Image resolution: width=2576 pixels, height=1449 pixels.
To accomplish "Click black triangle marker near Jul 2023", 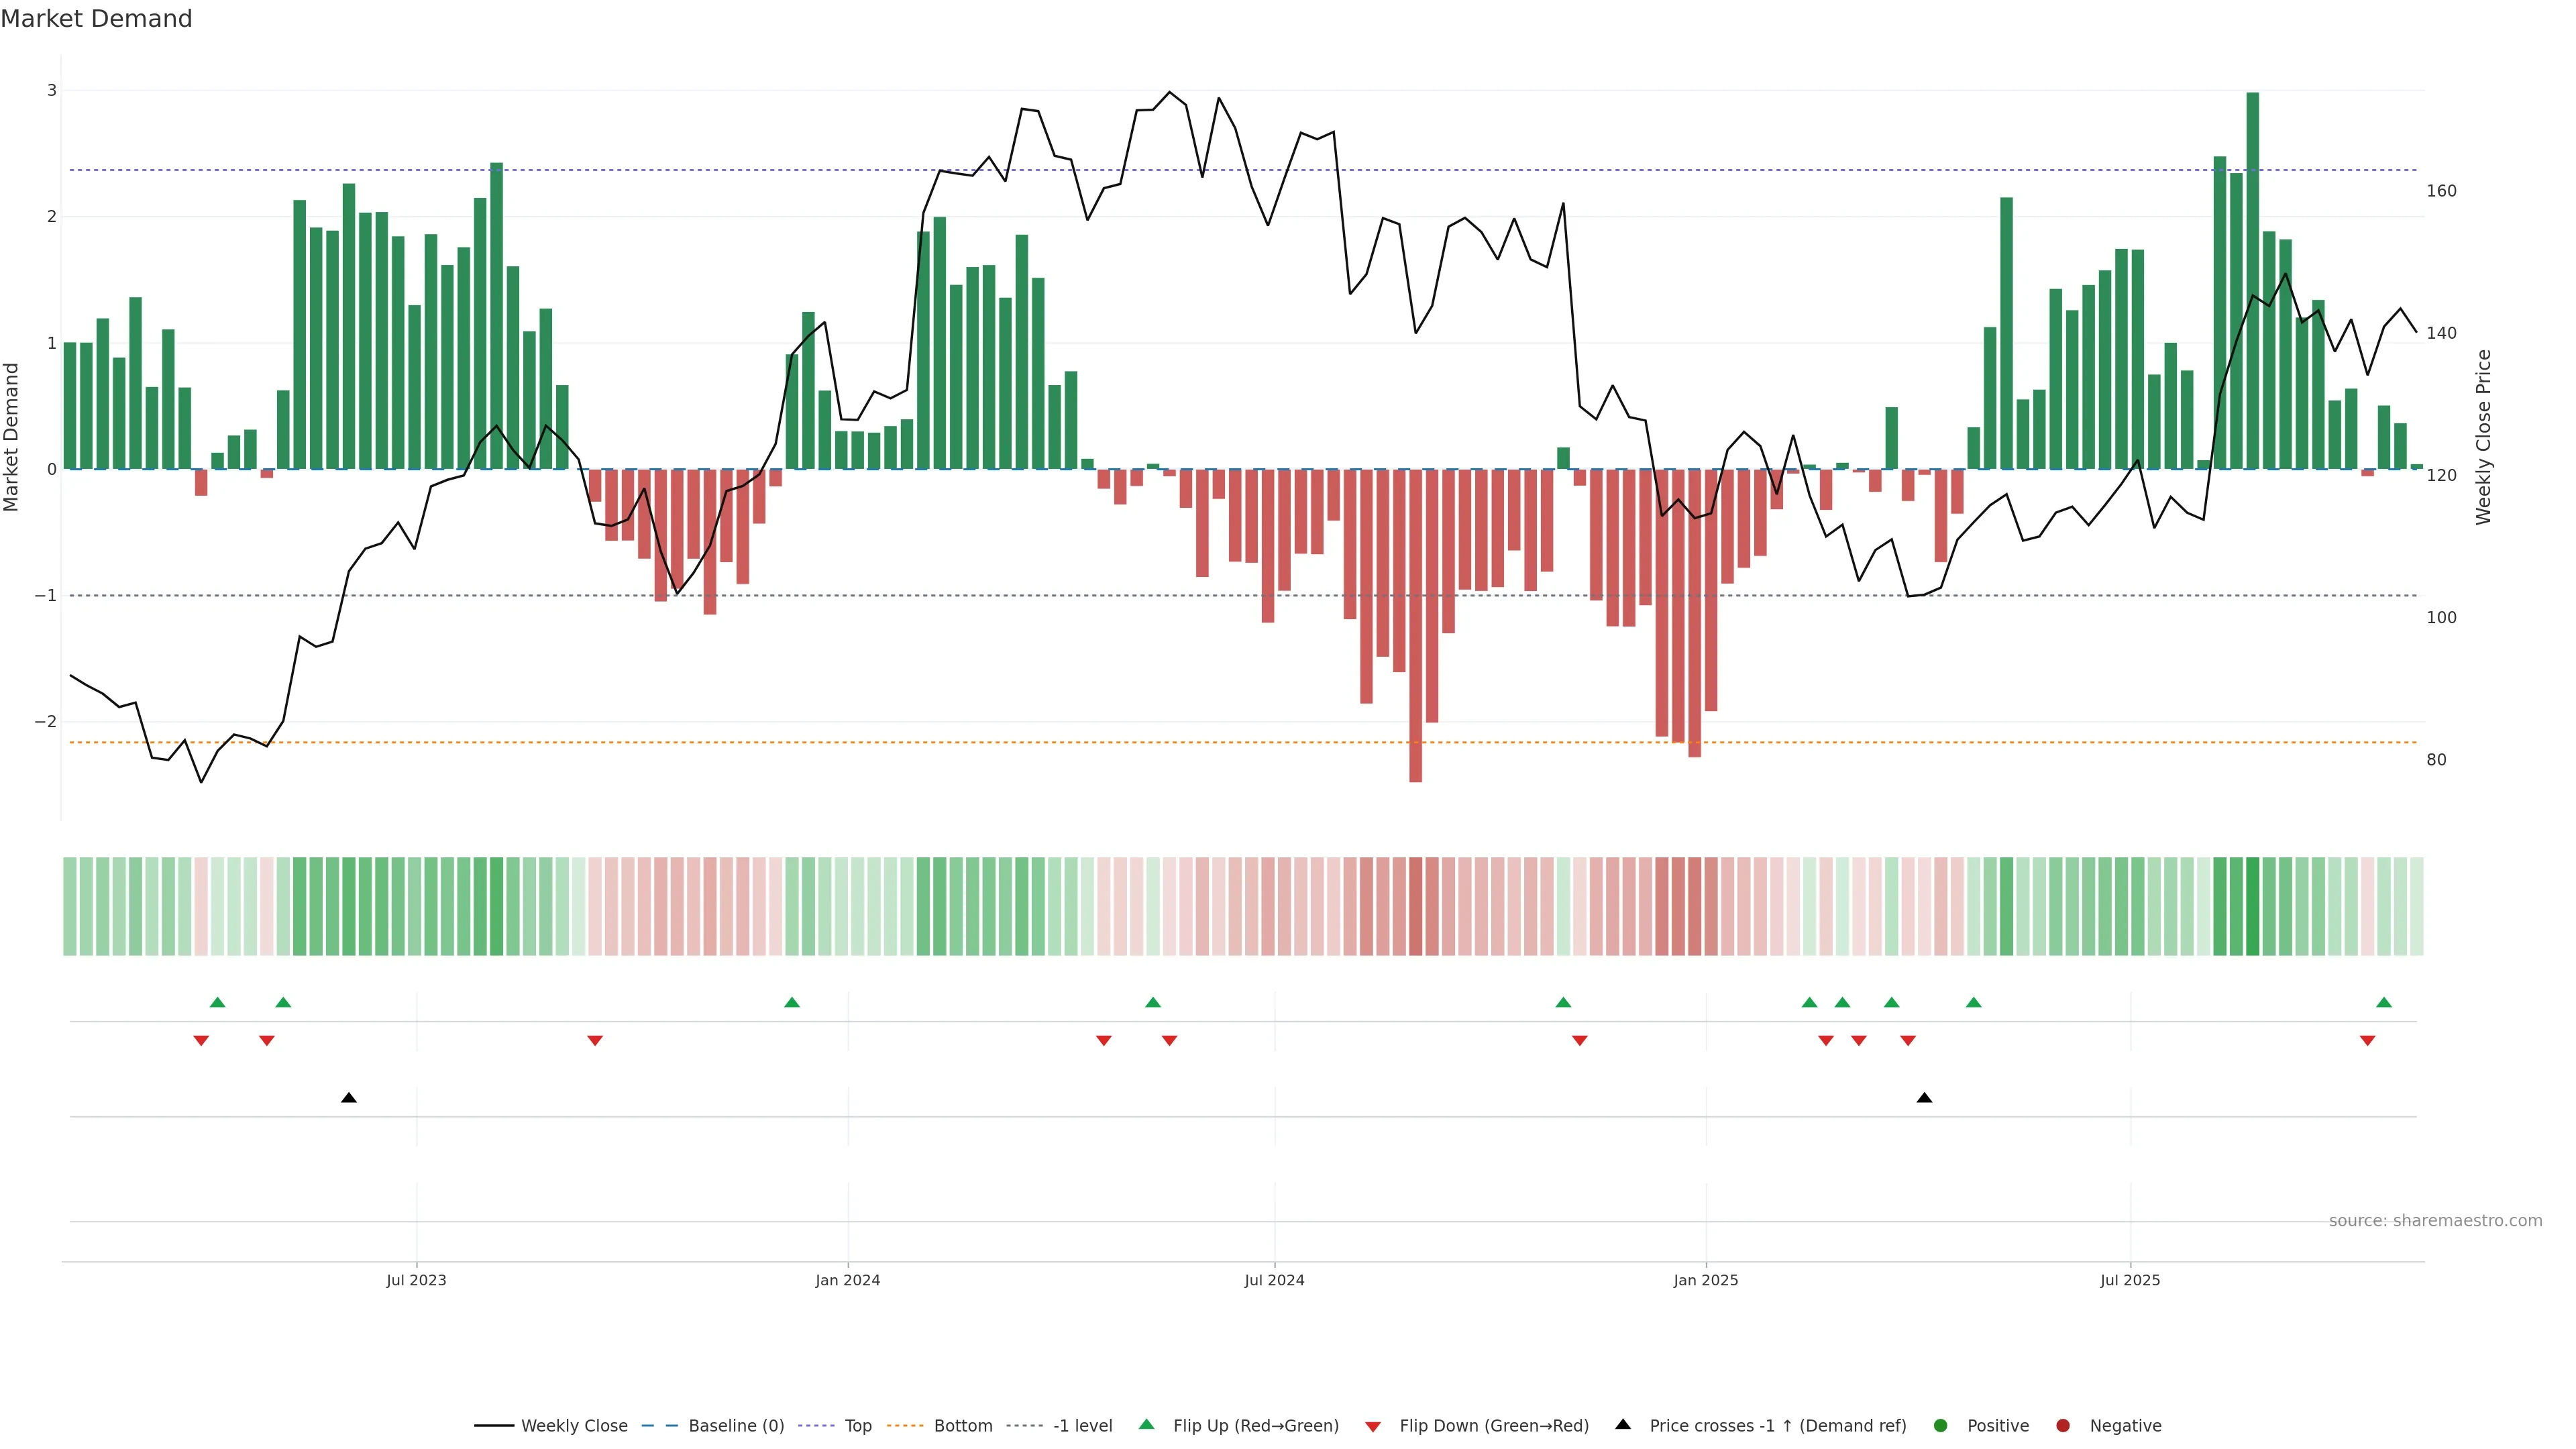I will point(349,1098).
